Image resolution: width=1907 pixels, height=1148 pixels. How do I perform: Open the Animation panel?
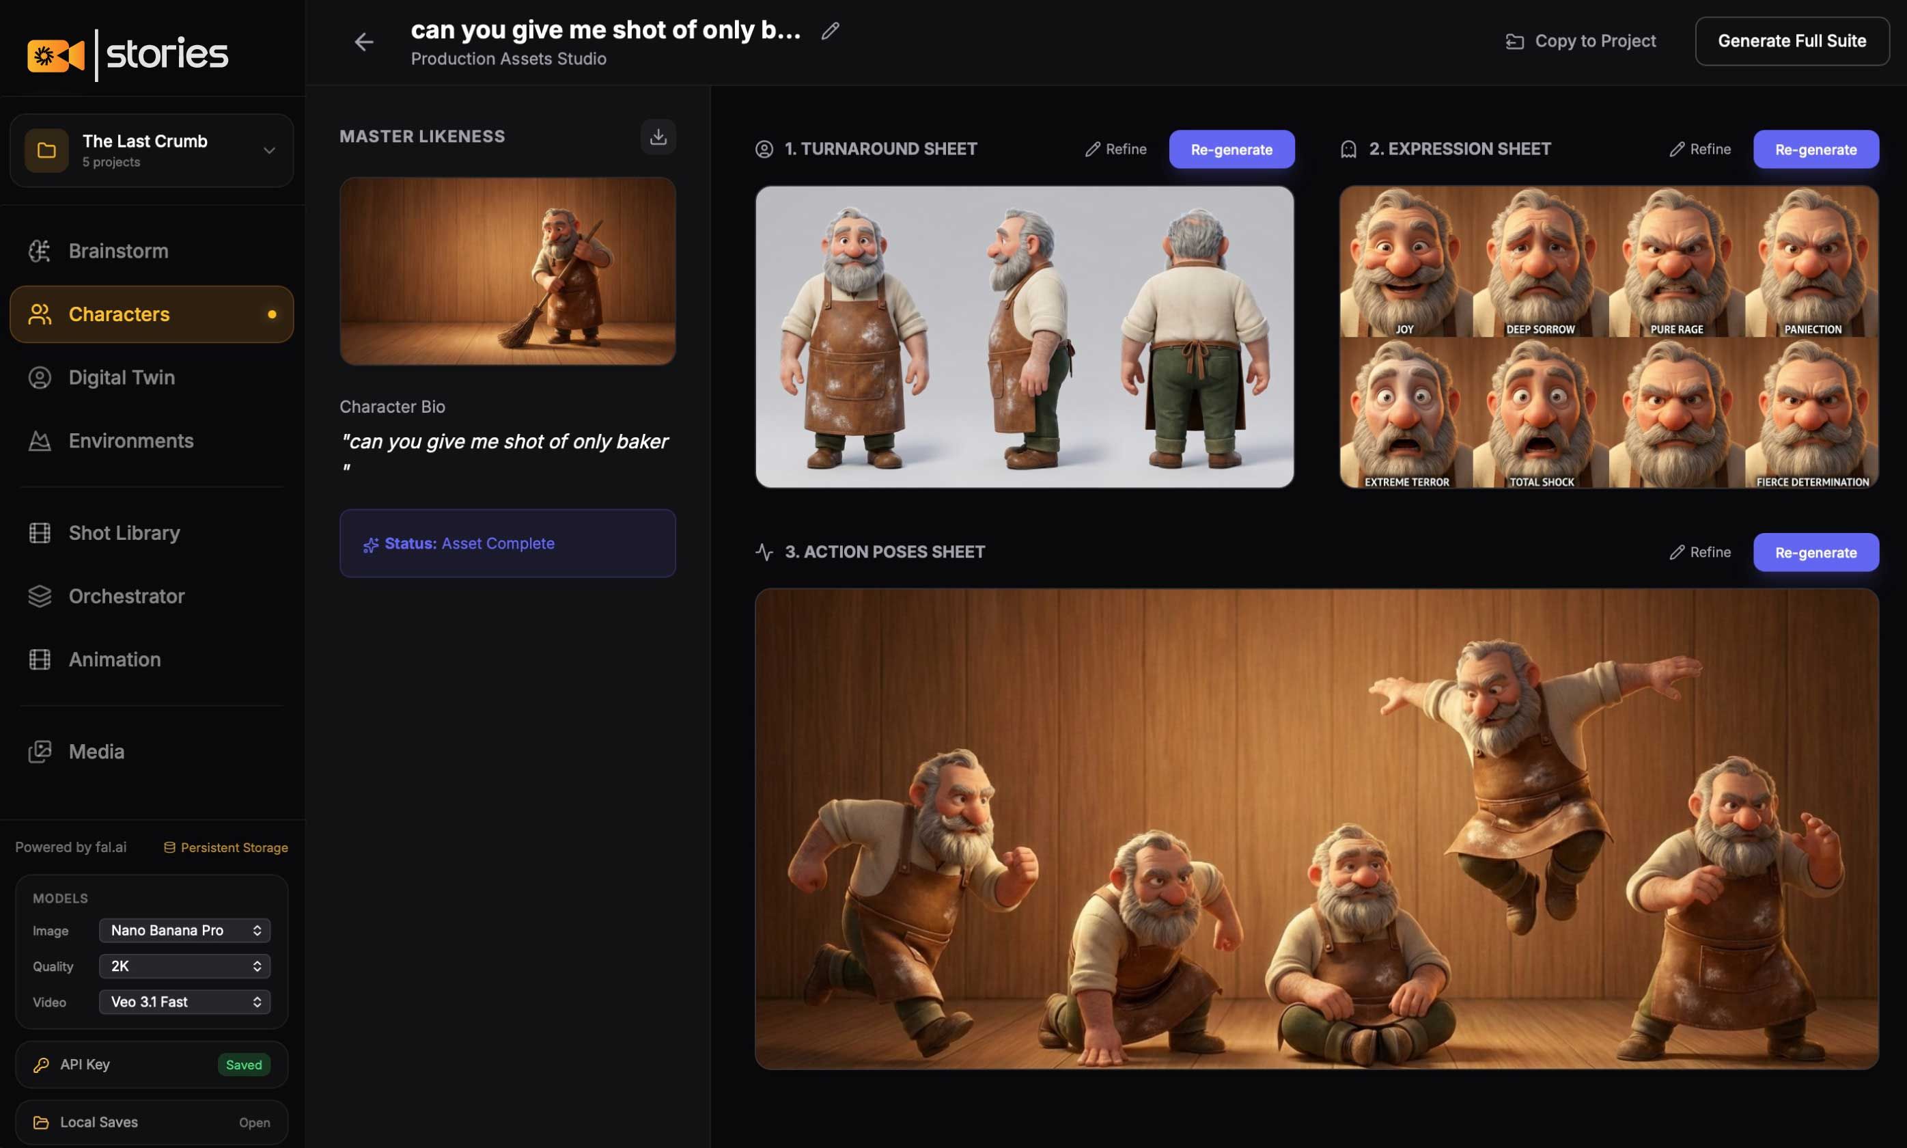pos(114,659)
